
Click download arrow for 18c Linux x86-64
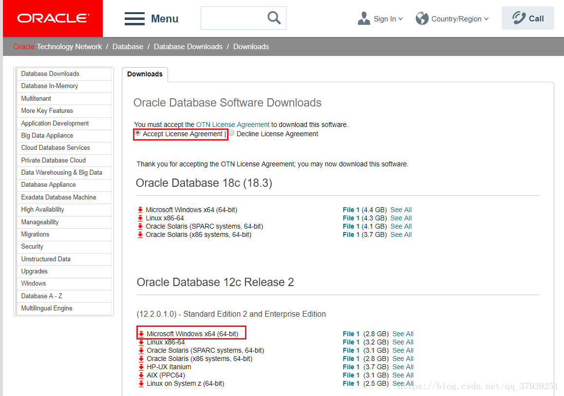140,218
